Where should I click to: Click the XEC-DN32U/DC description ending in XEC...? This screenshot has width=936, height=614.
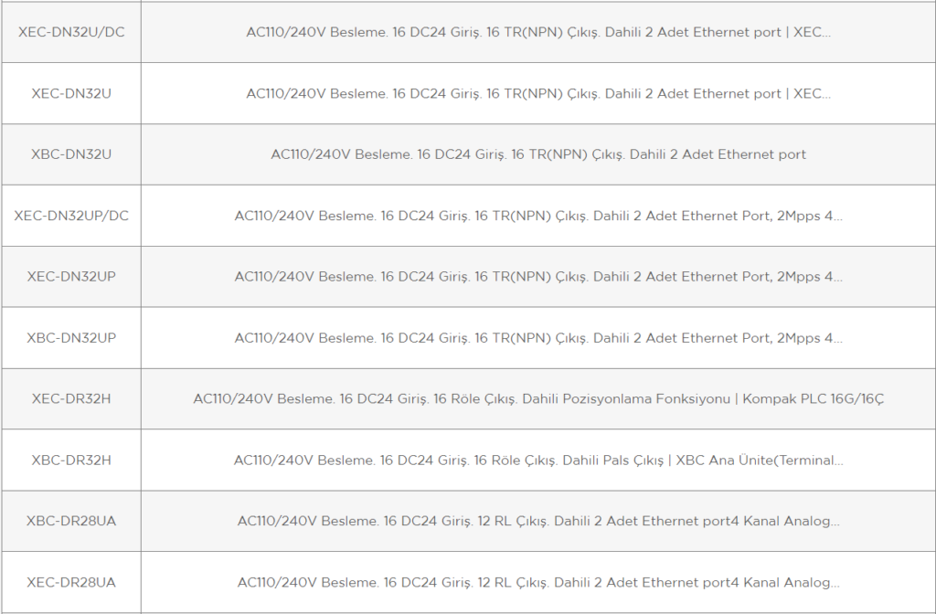tap(538, 32)
